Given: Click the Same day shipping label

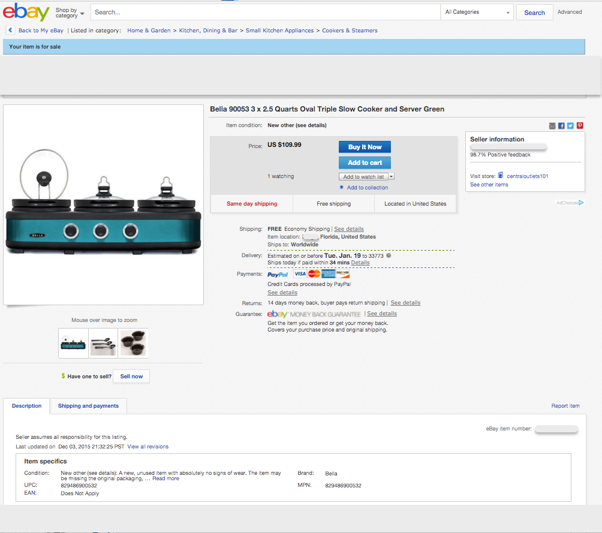Looking at the screenshot, I should point(252,204).
